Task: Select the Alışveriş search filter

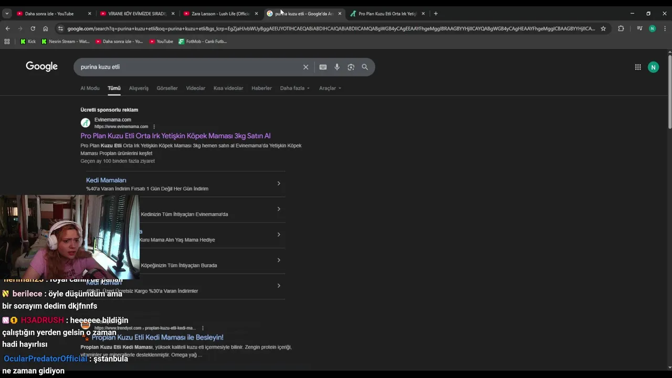Action: (x=139, y=88)
